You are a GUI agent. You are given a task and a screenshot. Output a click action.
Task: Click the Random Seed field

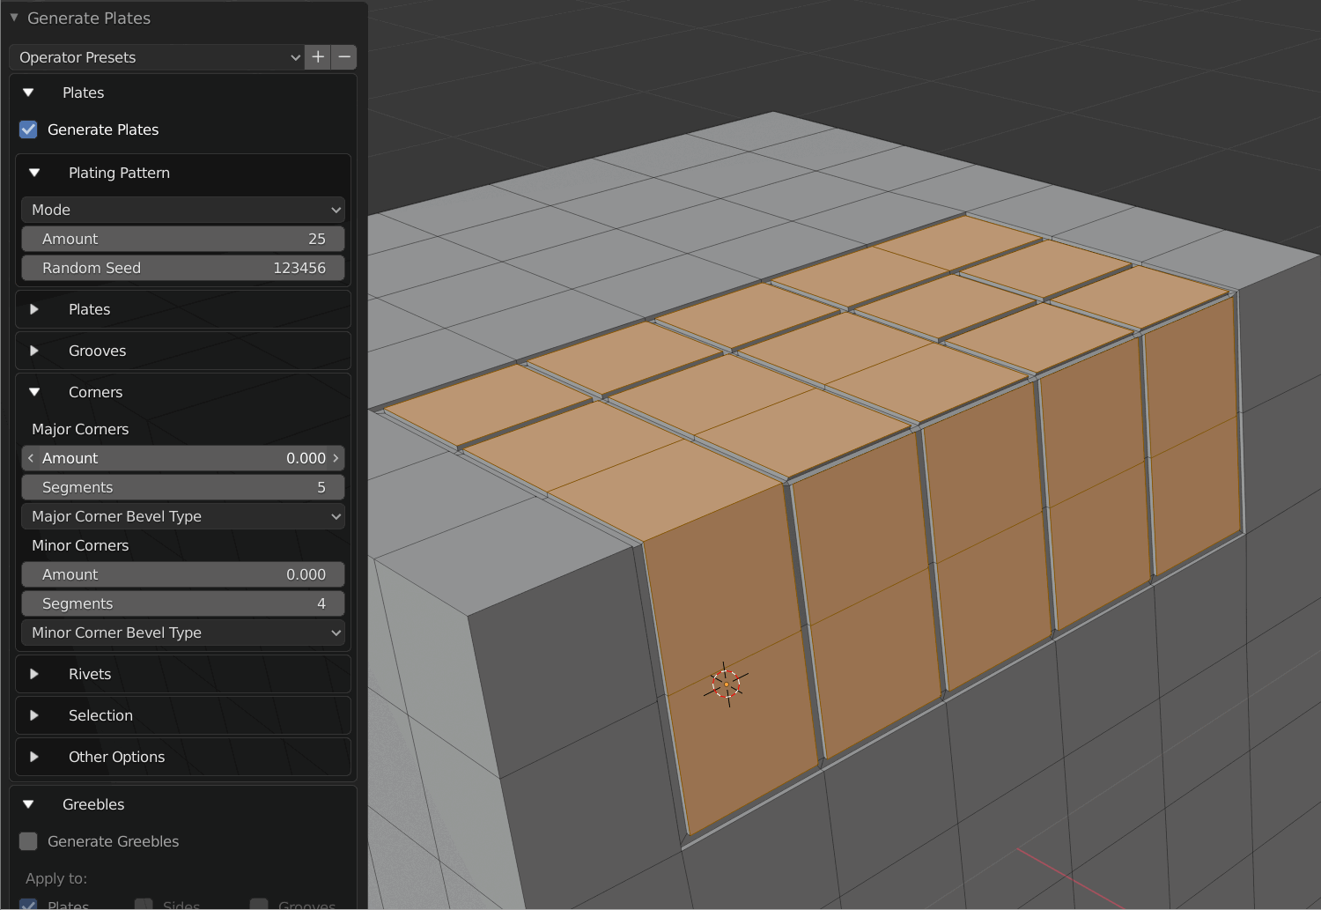click(183, 268)
